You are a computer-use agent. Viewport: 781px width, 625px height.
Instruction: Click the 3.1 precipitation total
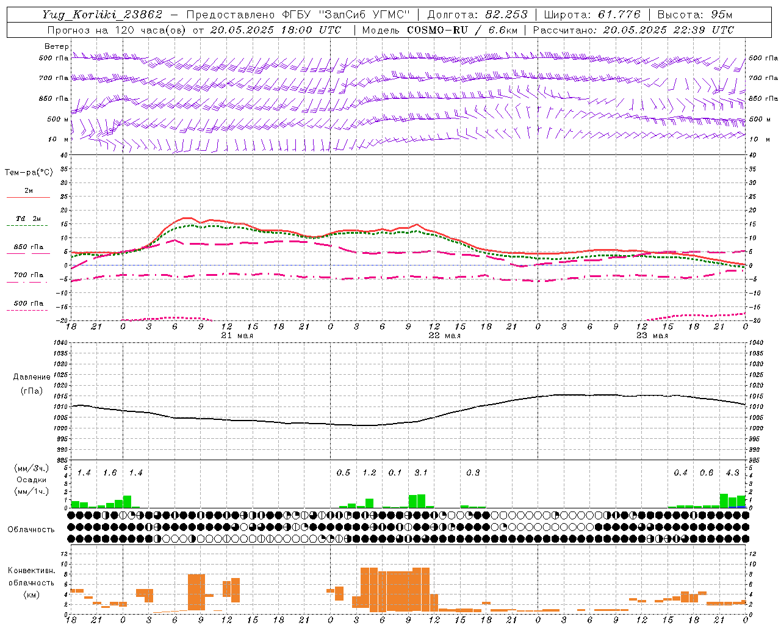421,473
